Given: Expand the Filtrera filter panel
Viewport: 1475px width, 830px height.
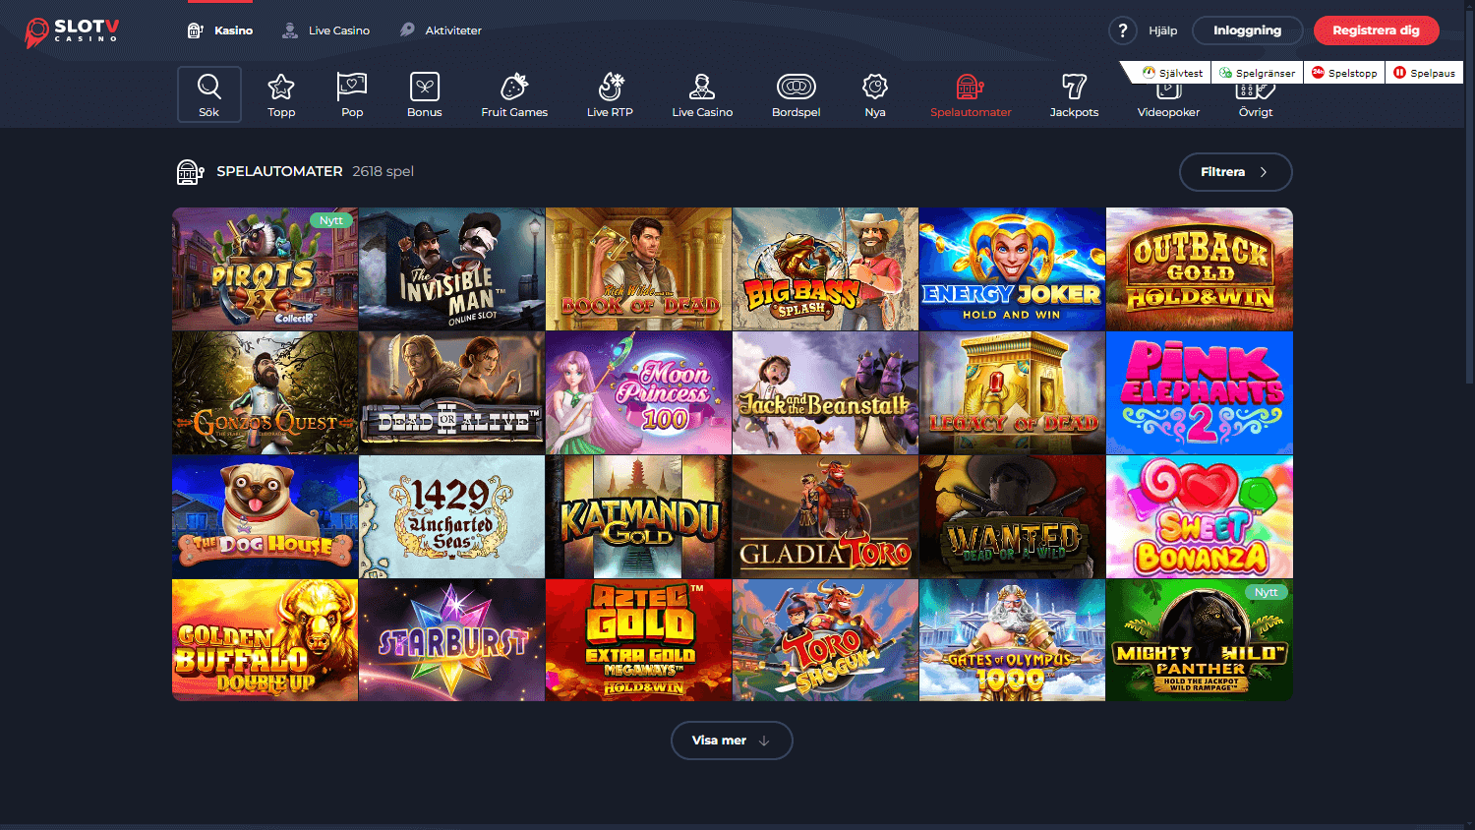Looking at the screenshot, I should click(x=1235, y=172).
